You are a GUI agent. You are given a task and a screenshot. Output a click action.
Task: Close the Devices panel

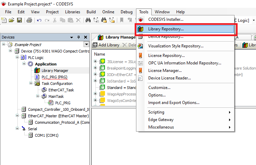pyautogui.click(x=85, y=37)
